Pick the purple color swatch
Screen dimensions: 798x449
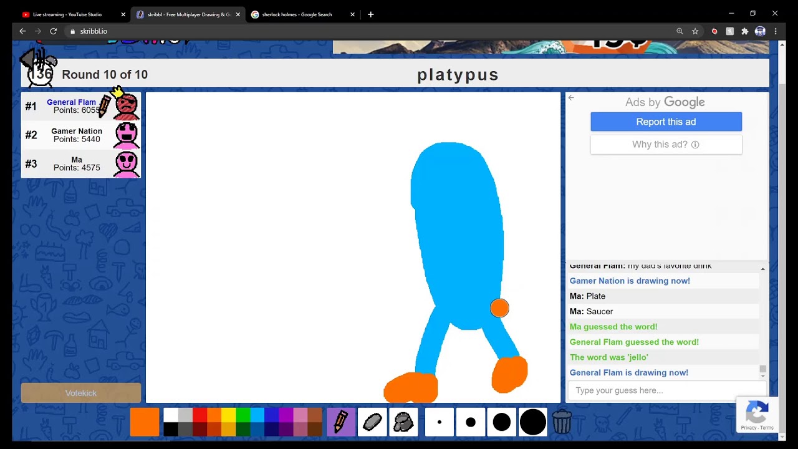point(287,415)
